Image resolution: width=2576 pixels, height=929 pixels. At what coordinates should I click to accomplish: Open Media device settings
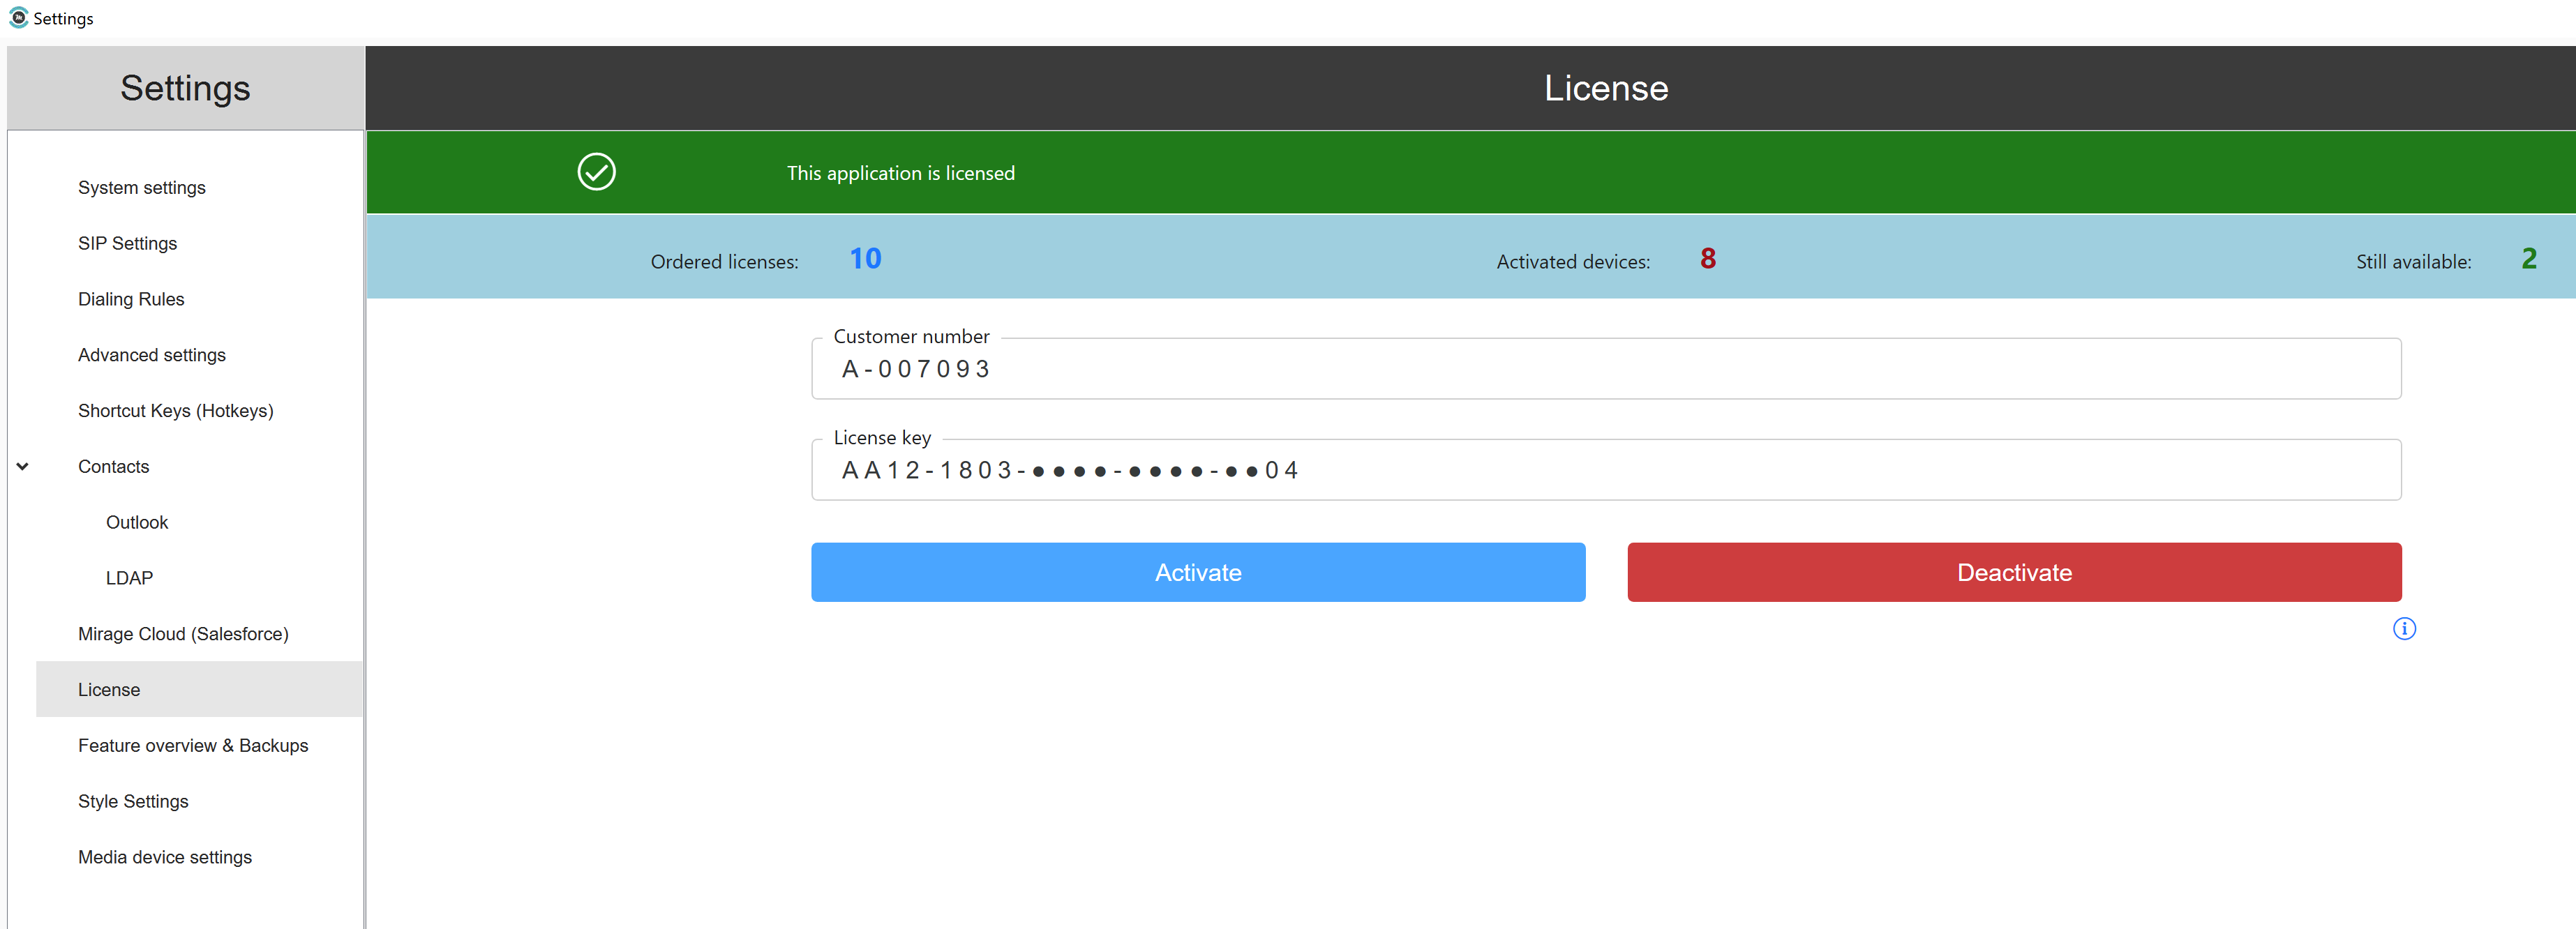coord(165,857)
